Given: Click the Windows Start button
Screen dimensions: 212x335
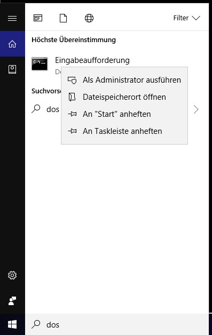Looking at the screenshot, I should (x=12, y=324).
